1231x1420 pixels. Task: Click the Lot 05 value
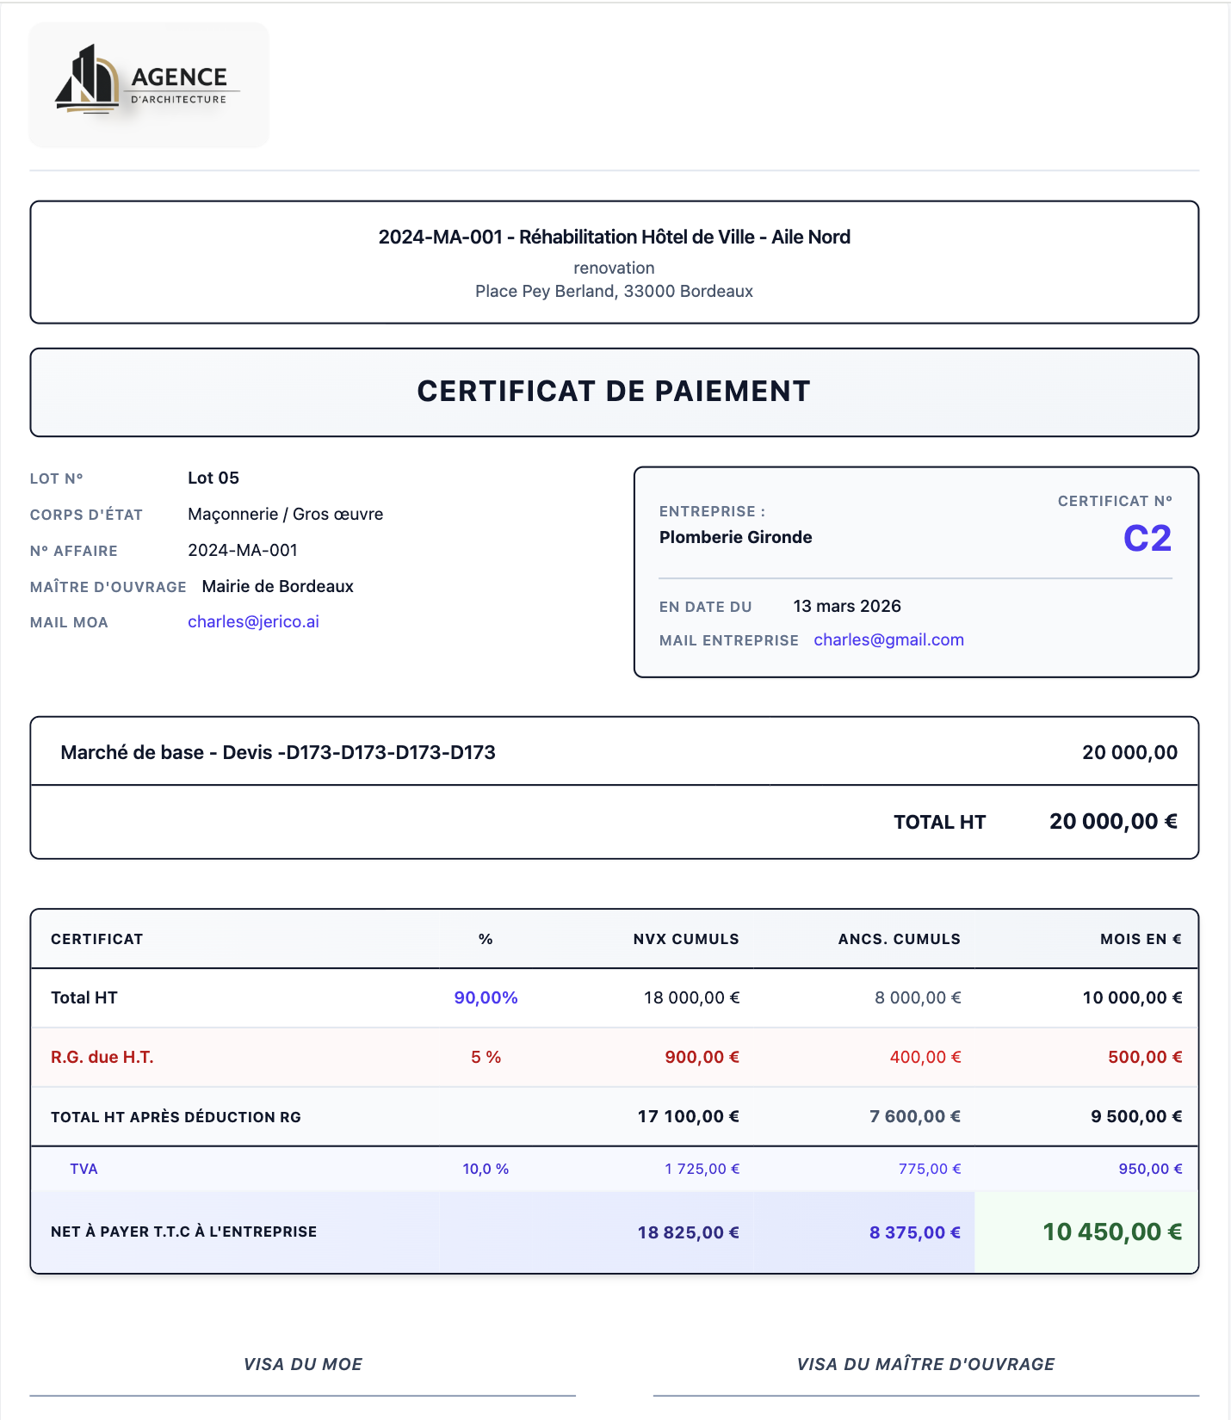coord(213,478)
